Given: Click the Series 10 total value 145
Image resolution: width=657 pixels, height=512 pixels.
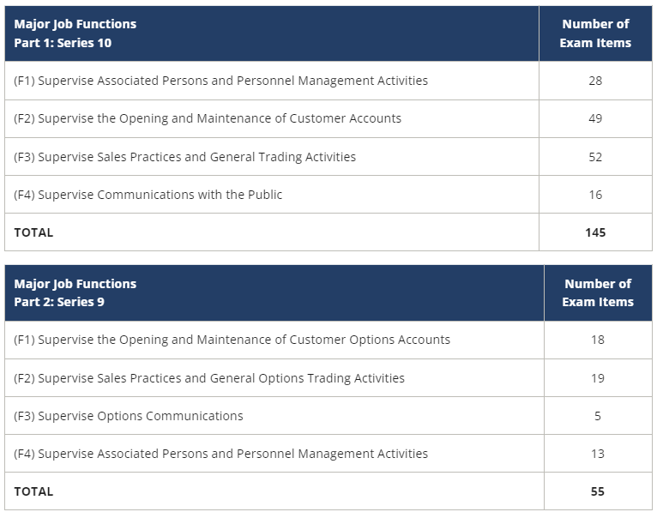Looking at the screenshot, I should (x=595, y=232).
